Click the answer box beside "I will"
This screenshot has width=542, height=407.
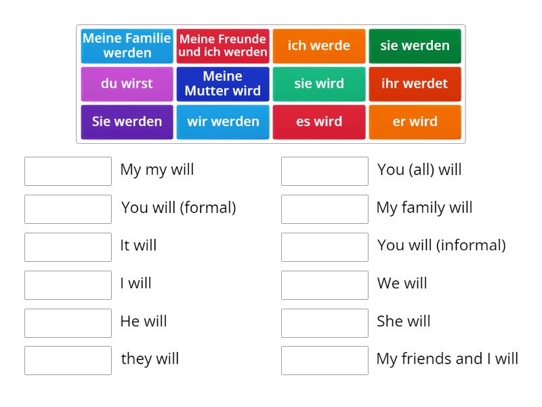pos(67,284)
